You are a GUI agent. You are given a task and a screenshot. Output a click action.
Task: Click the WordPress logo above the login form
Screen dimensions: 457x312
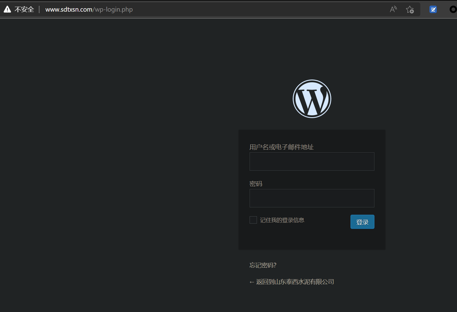(x=312, y=99)
